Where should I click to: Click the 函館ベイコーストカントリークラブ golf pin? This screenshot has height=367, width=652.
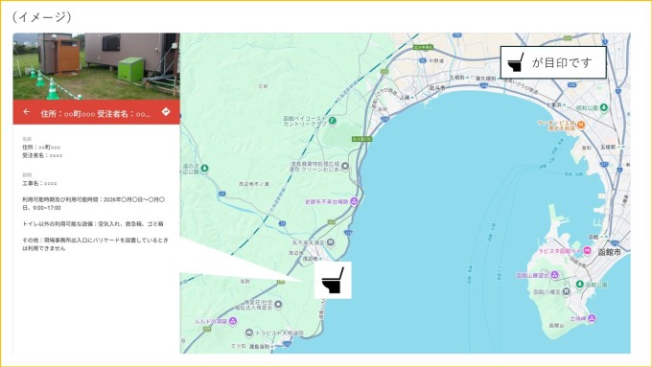coord(333,121)
